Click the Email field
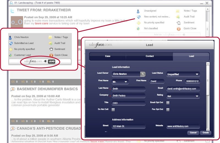Screen dimensions: 220x143 pos(183,89)
